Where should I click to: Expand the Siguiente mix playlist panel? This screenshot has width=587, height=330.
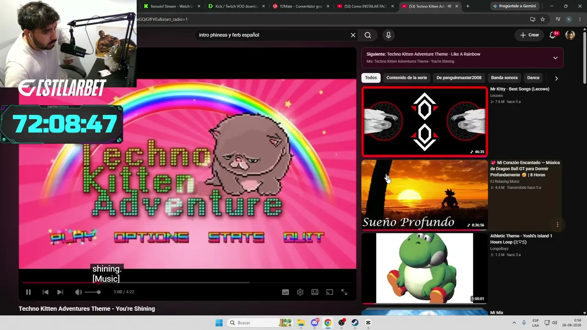point(555,58)
